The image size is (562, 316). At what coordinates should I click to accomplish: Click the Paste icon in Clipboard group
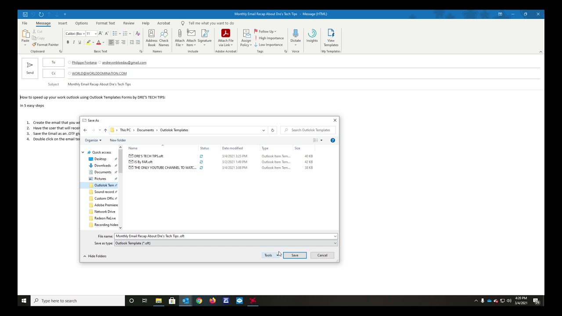pyautogui.click(x=25, y=34)
